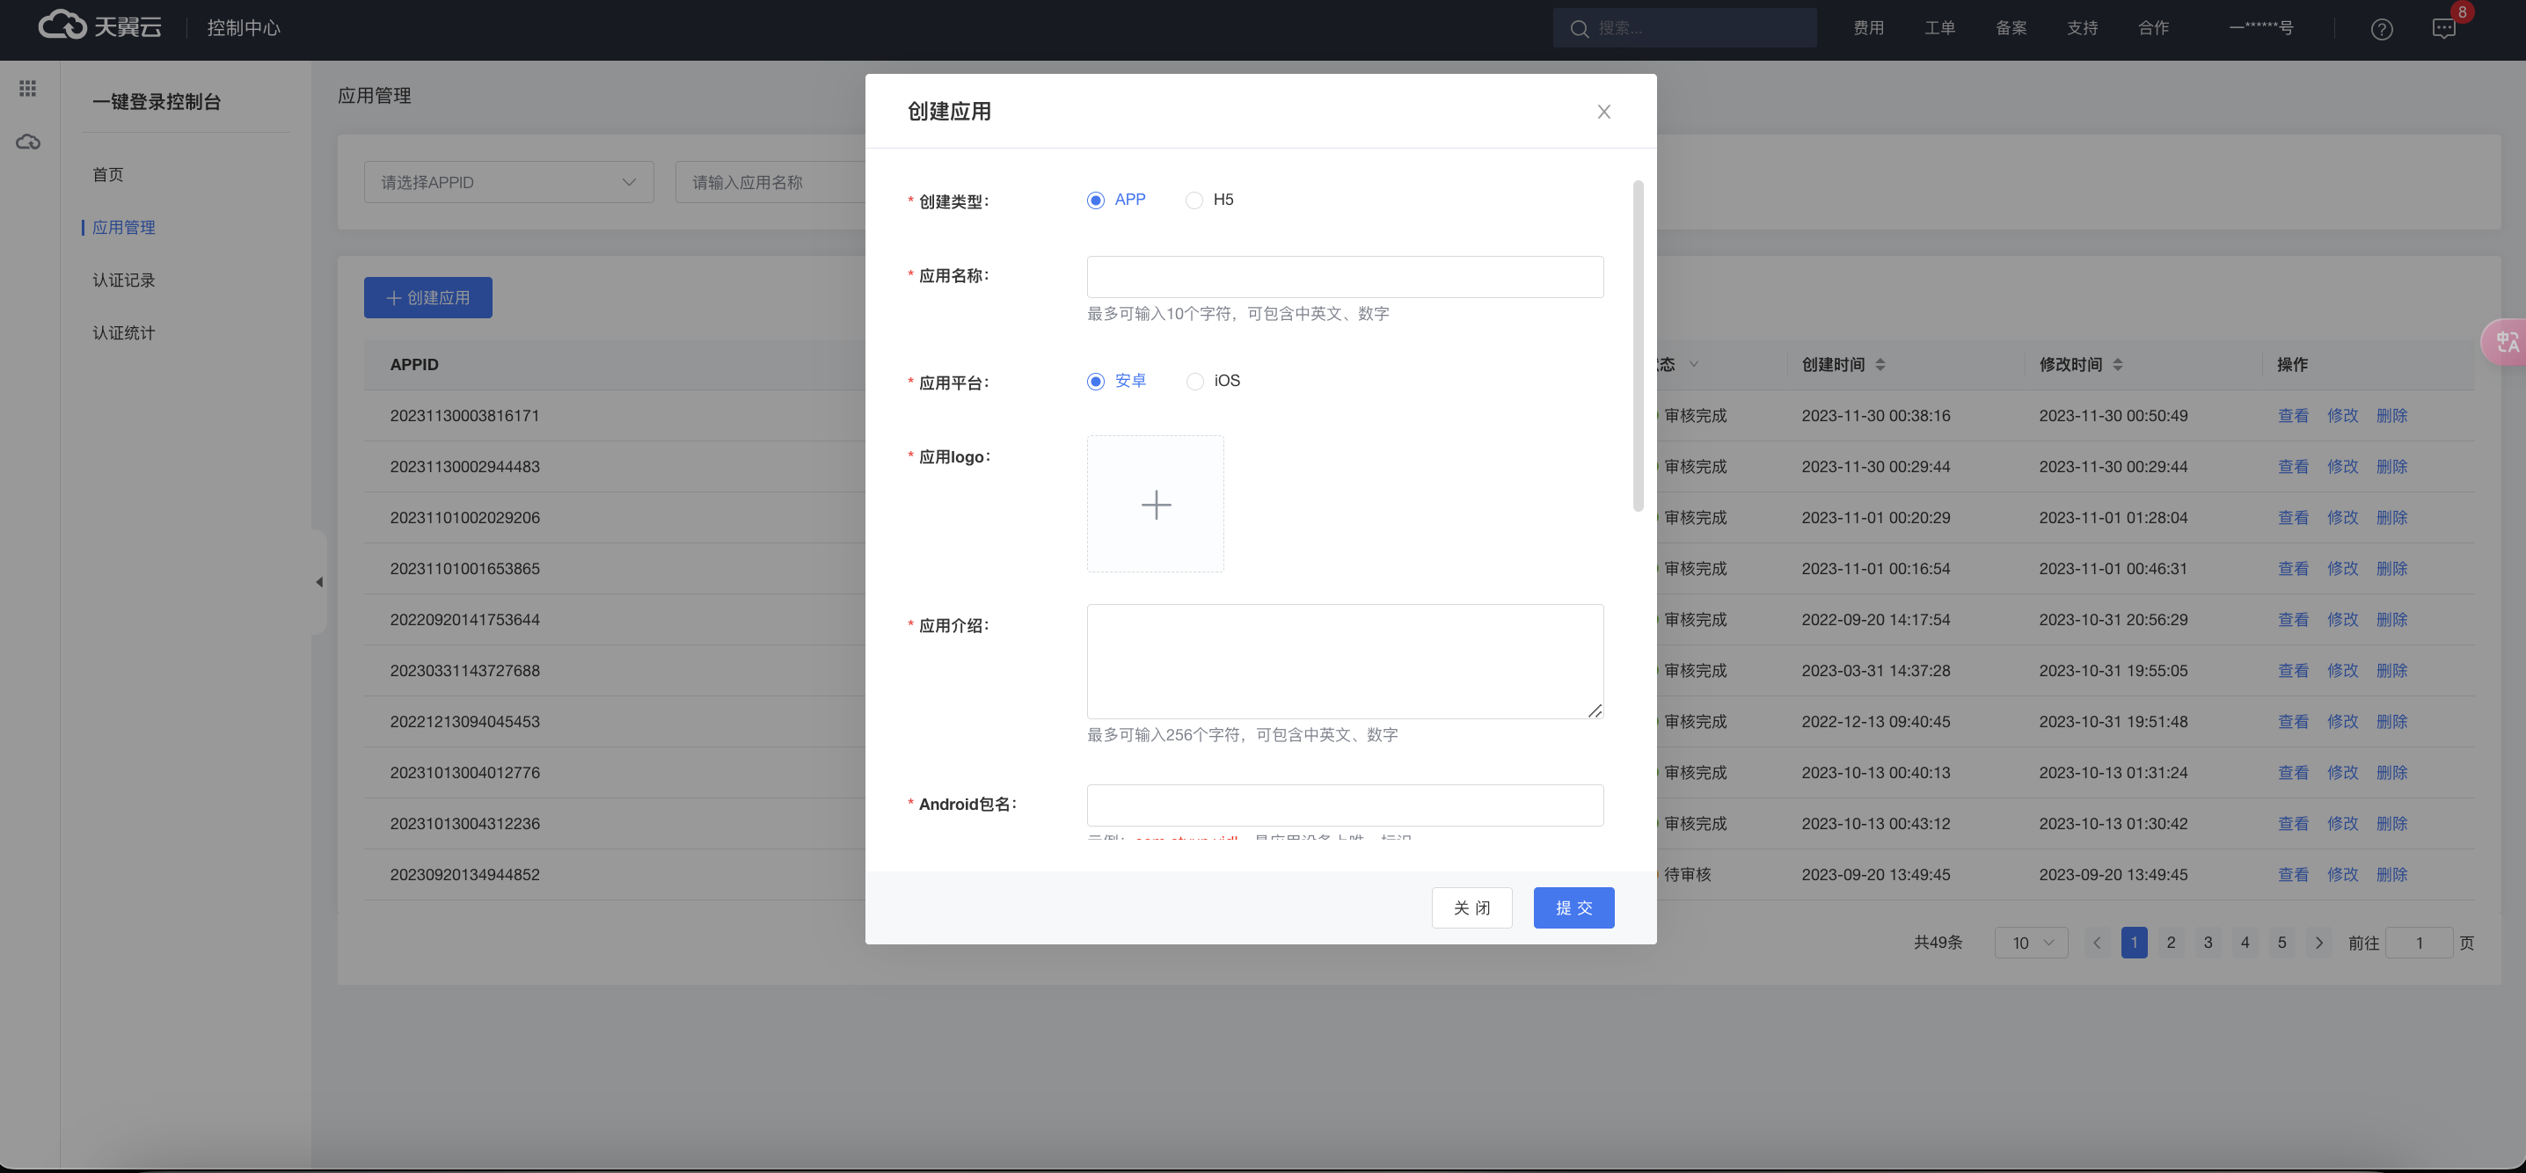Image resolution: width=2526 pixels, height=1173 pixels.
Task: Open the page size 10 dropdown
Action: (2031, 943)
